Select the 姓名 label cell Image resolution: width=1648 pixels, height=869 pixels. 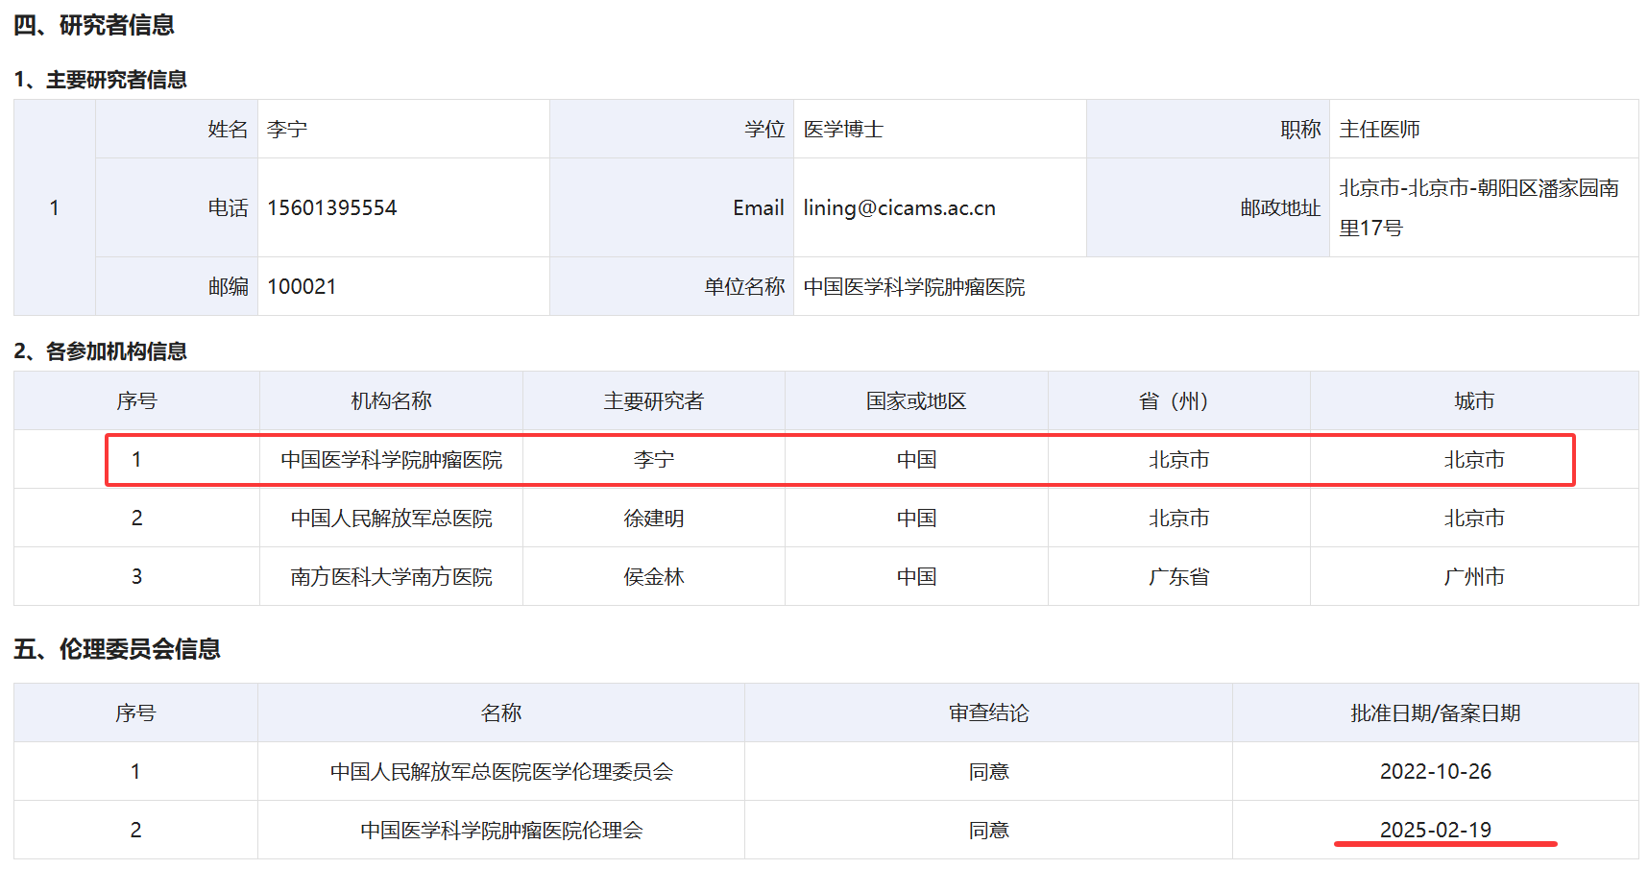coord(177,129)
